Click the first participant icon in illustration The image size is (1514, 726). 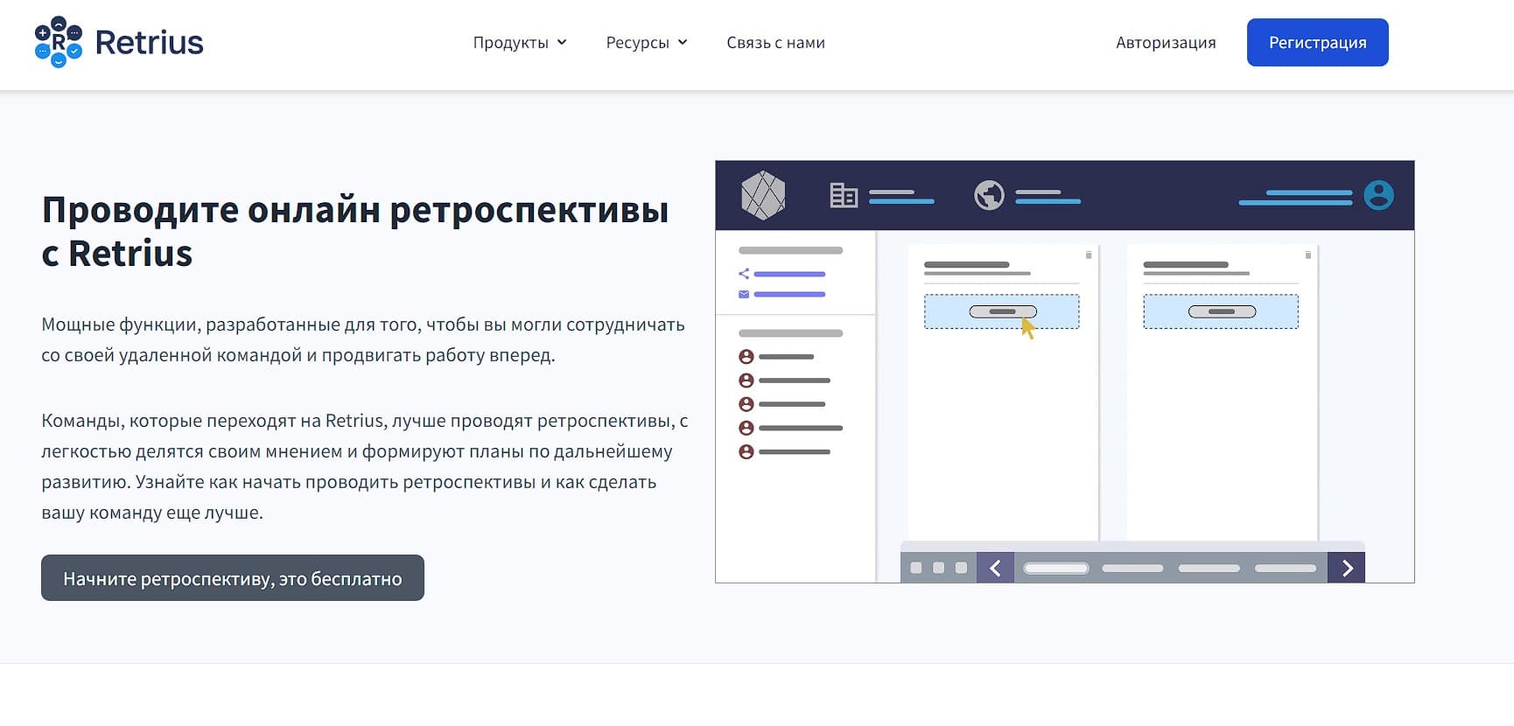pos(746,357)
